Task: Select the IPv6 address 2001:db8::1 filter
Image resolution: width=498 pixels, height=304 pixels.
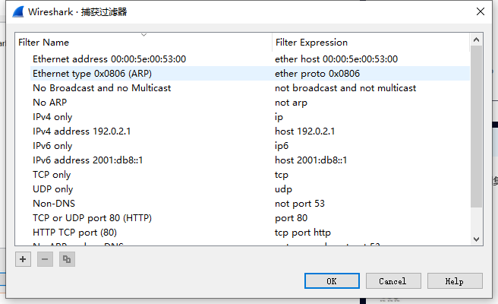Action: pos(87,160)
